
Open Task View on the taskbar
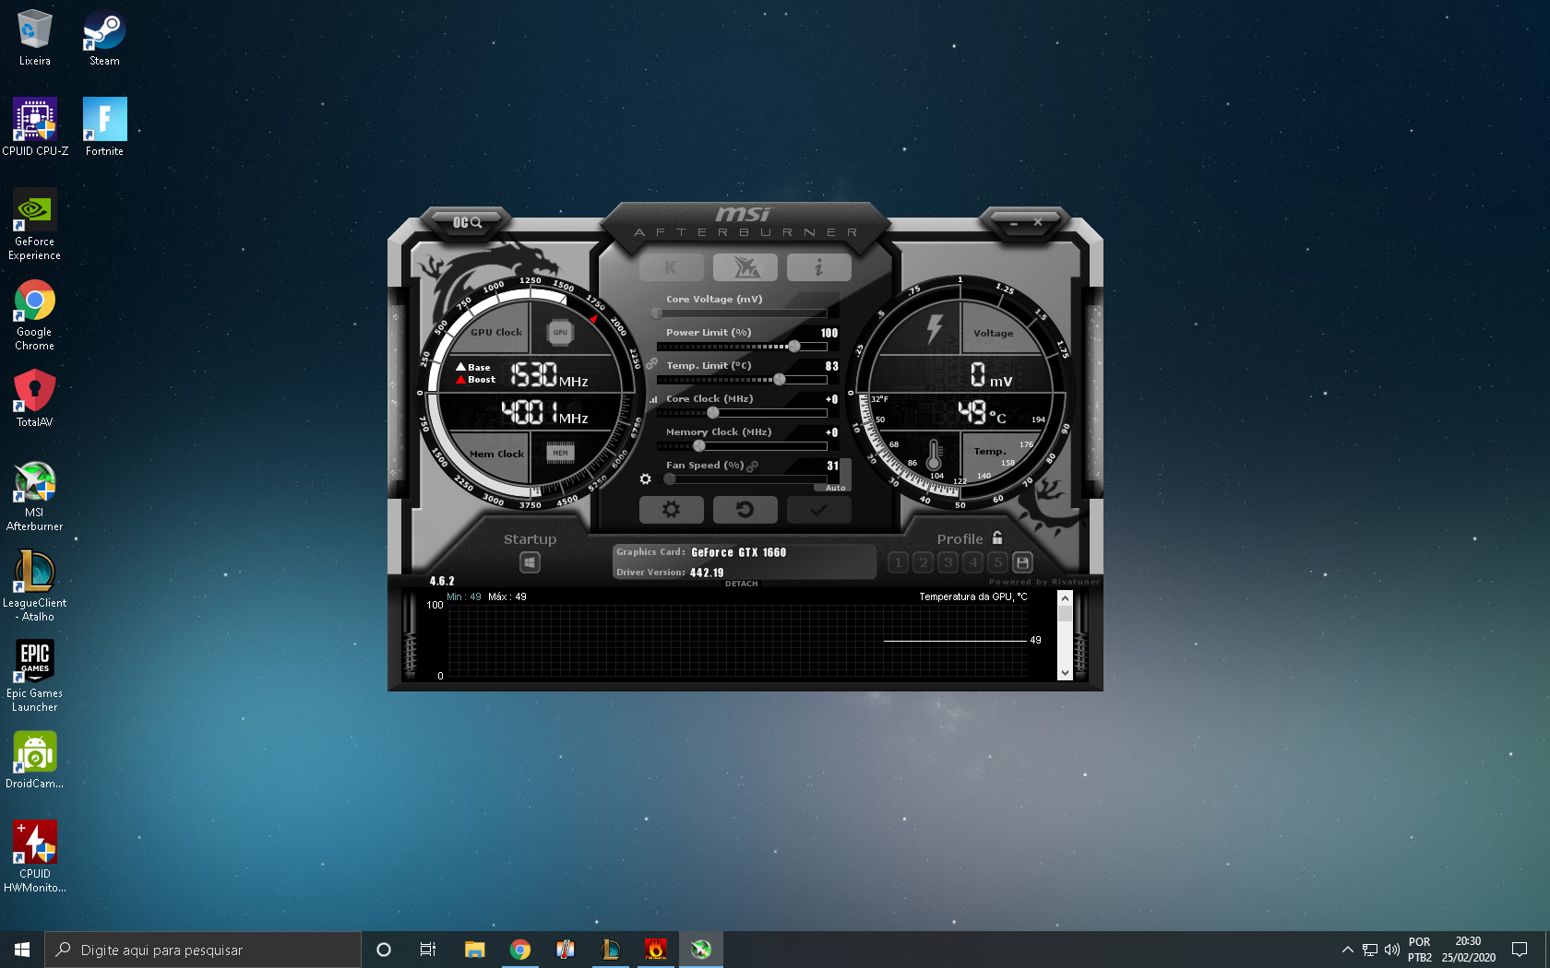(x=428, y=950)
